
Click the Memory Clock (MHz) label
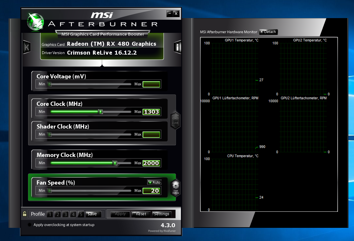[x=65, y=155]
